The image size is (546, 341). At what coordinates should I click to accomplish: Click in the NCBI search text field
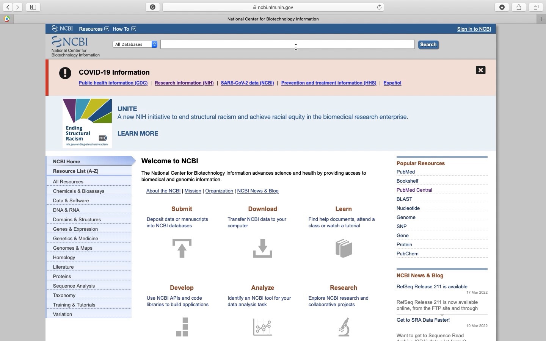pos(287,44)
